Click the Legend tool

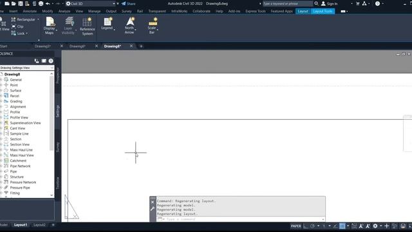coord(108,24)
